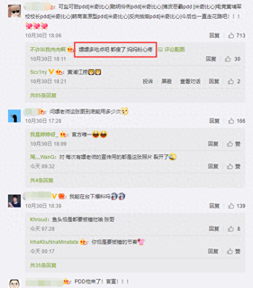The image size is (253, 288).
Task: Click the blue avatar with black figure
Action: (14, 116)
